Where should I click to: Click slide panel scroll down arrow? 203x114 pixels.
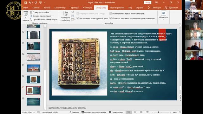45,109
